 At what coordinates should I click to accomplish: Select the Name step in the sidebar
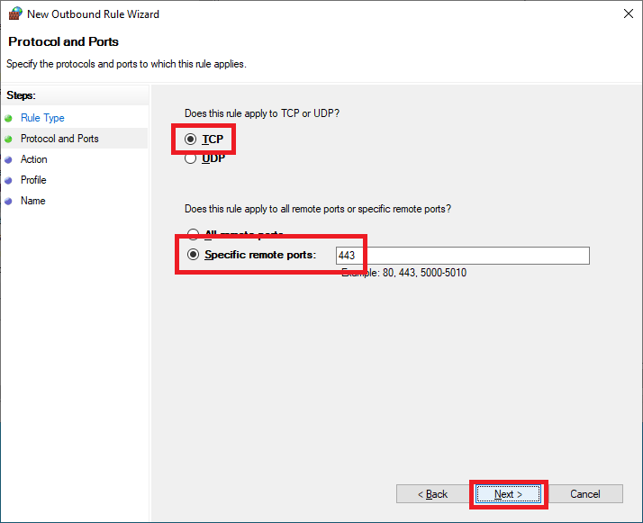point(32,201)
